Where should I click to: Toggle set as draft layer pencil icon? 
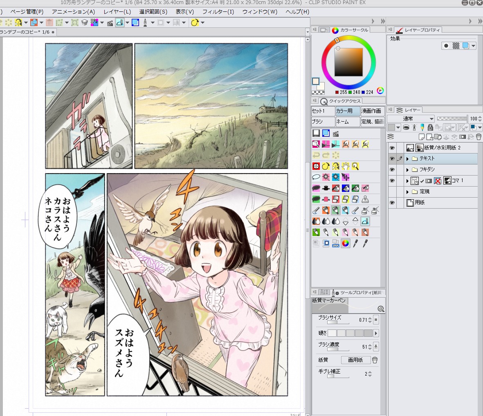[422, 127]
